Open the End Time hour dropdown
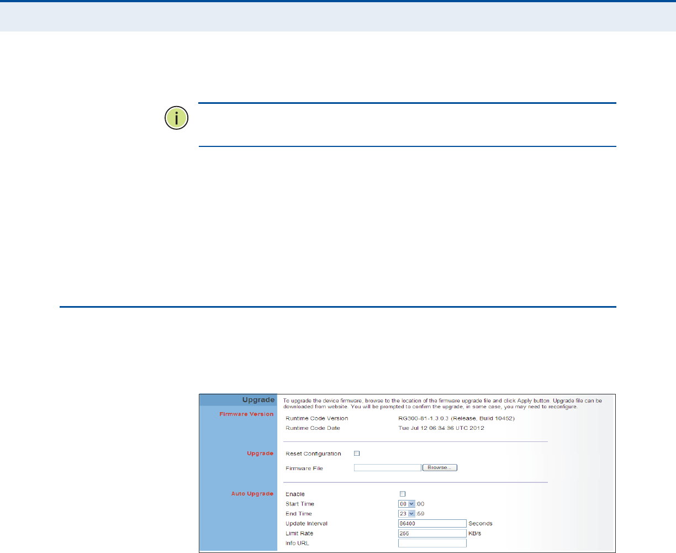Viewport: 676px width, 553px height. click(x=406, y=514)
